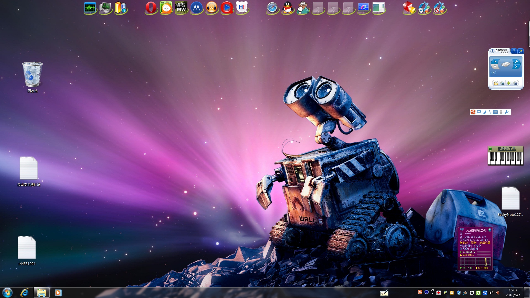Click 复制IP in network monitor gadget

(464, 243)
